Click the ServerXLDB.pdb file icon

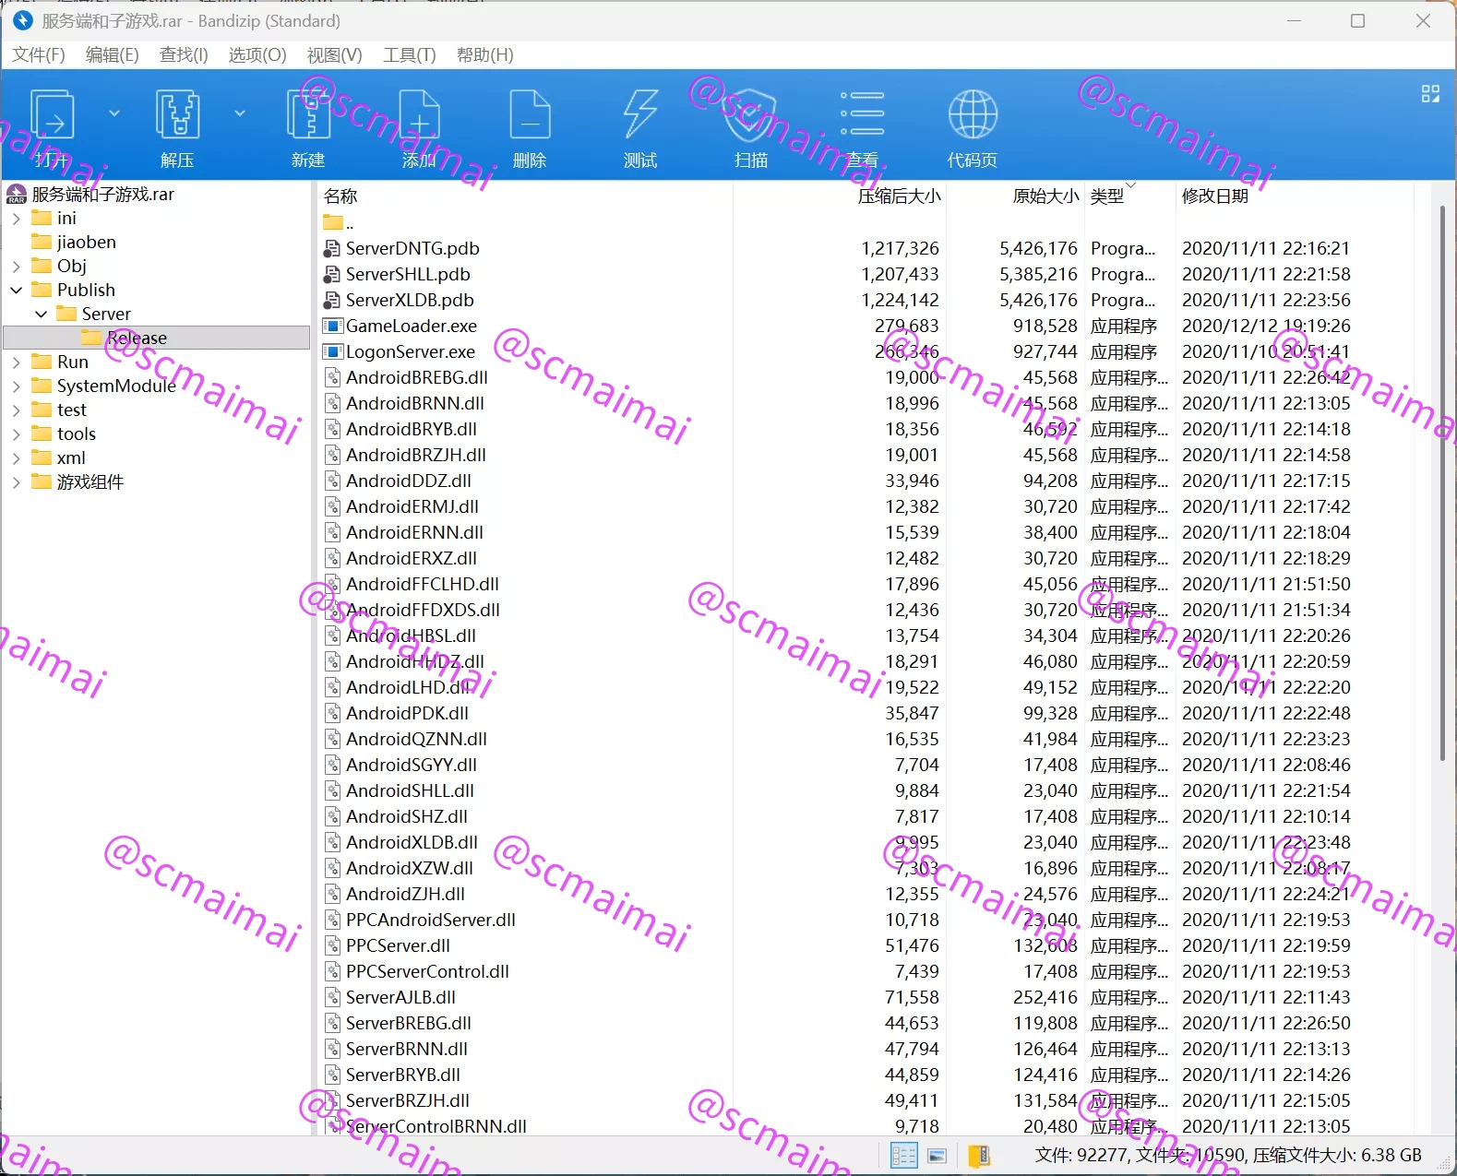tap(332, 300)
